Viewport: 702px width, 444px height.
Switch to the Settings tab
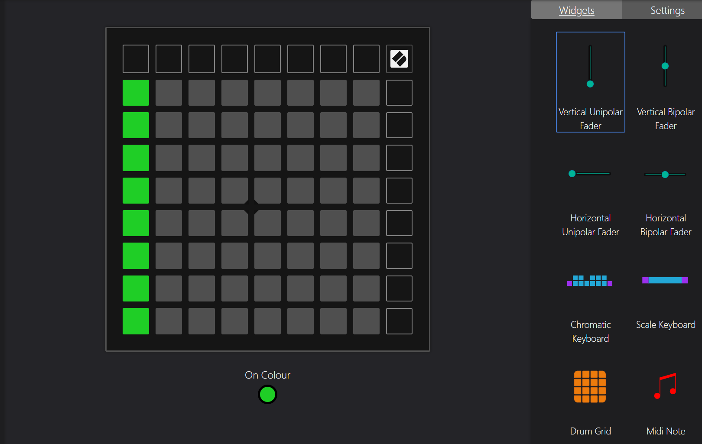pos(667,10)
